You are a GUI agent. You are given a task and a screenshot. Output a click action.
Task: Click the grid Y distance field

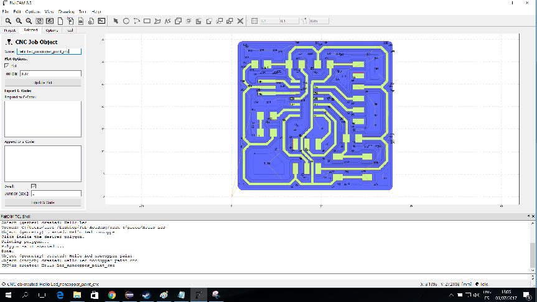[x=289, y=21]
